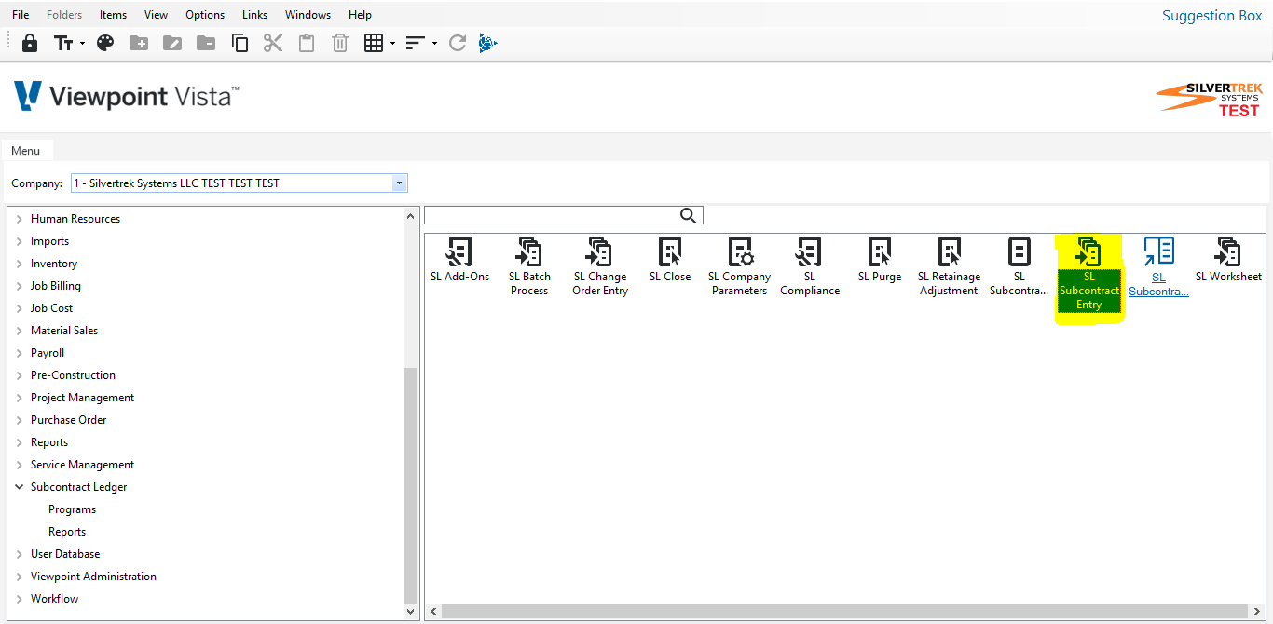
Task: Open the text size dropdown arrow
Action: tap(82, 44)
